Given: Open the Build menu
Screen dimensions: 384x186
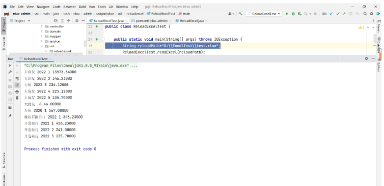Looking at the screenshot, I should 83,7.
